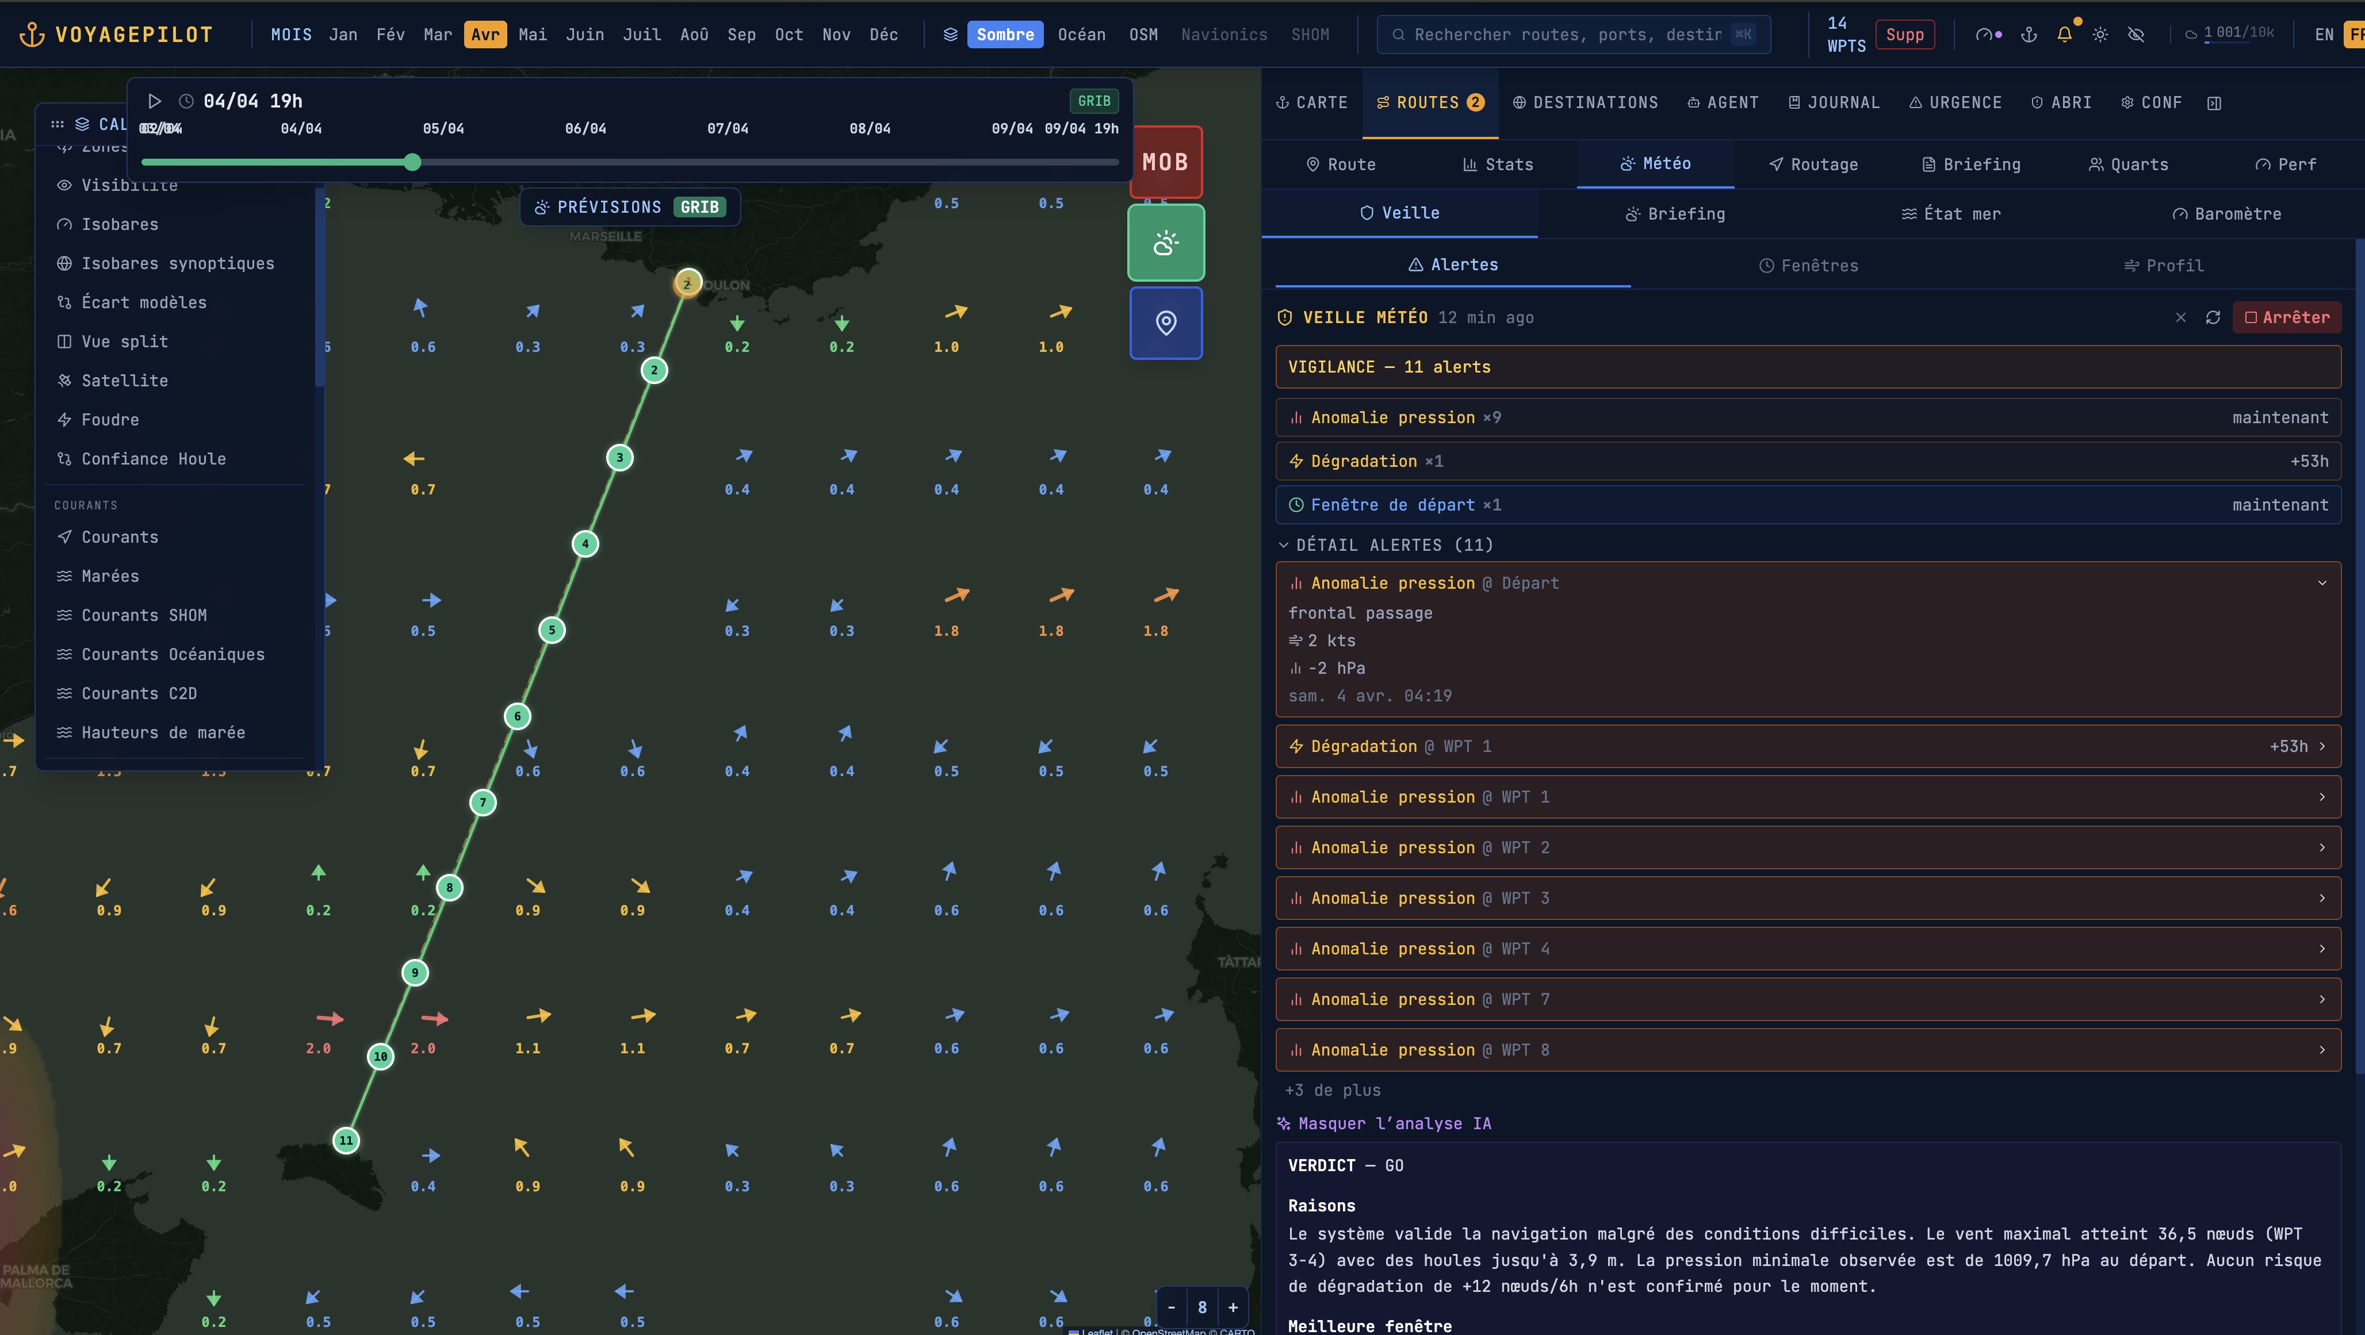Click the sun brightness icon
Screen dimensions: 2365x1335
[x=2100, y=35]
